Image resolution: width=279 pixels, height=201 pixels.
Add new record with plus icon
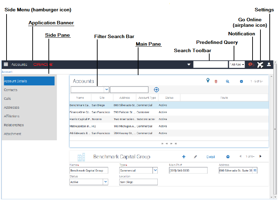coord(183,157)
